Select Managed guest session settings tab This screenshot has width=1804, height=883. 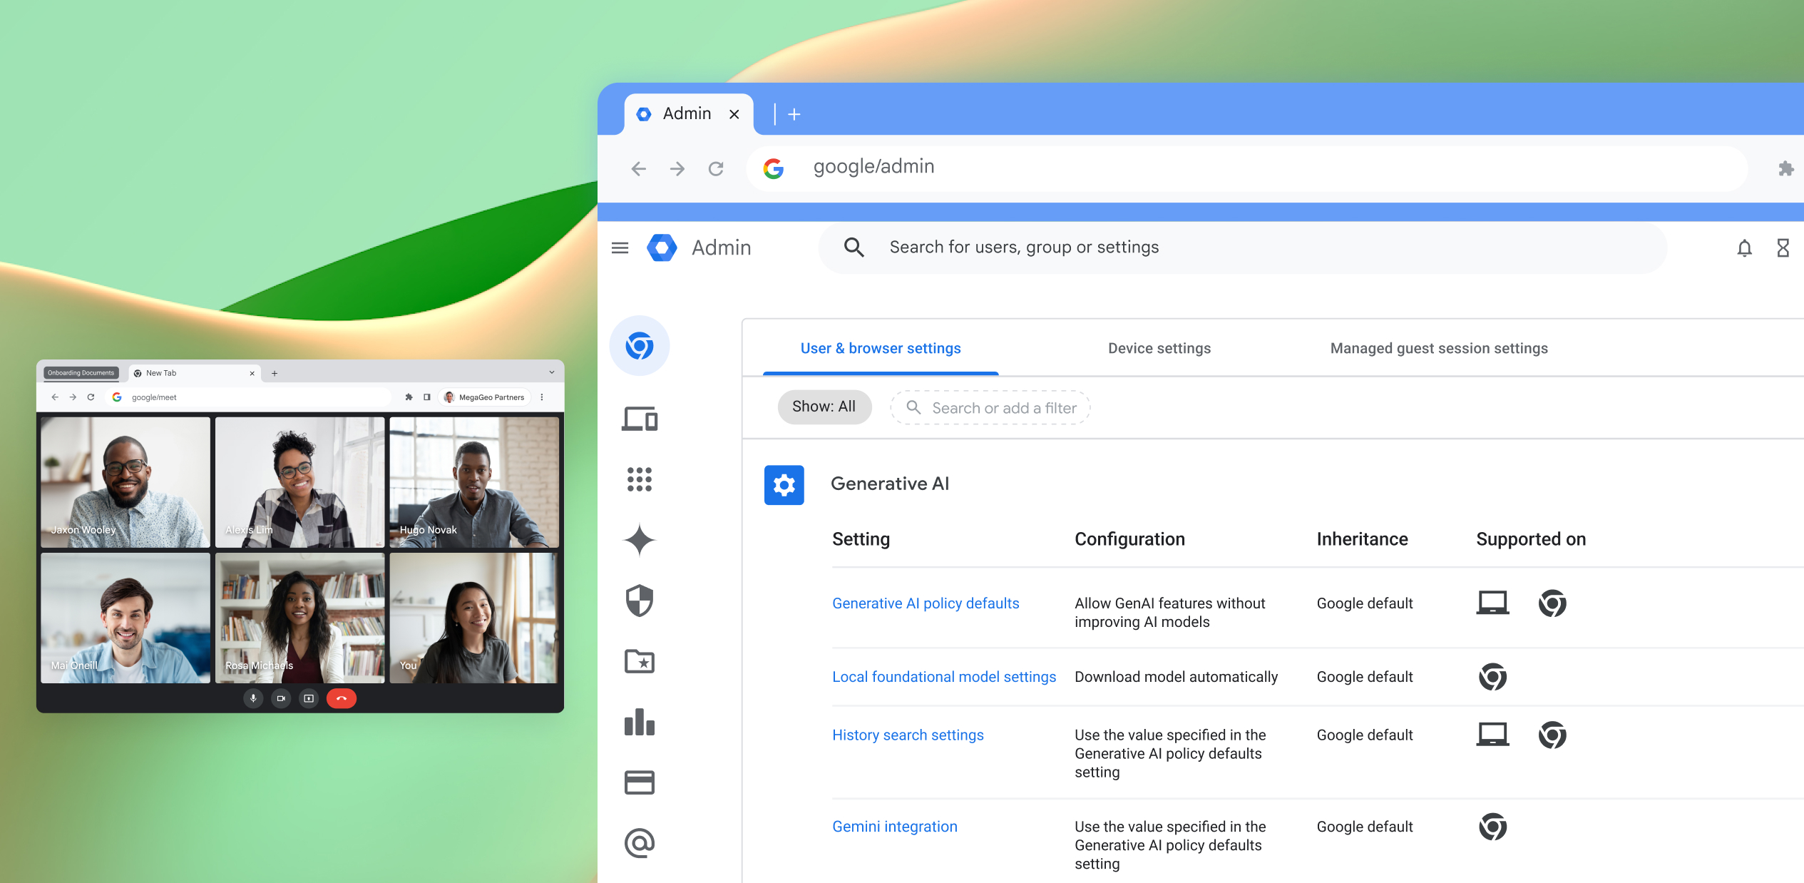coord(1438,348)
